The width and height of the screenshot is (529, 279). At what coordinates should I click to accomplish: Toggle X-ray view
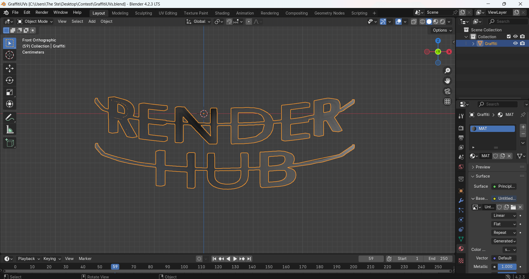pos(414,22)
